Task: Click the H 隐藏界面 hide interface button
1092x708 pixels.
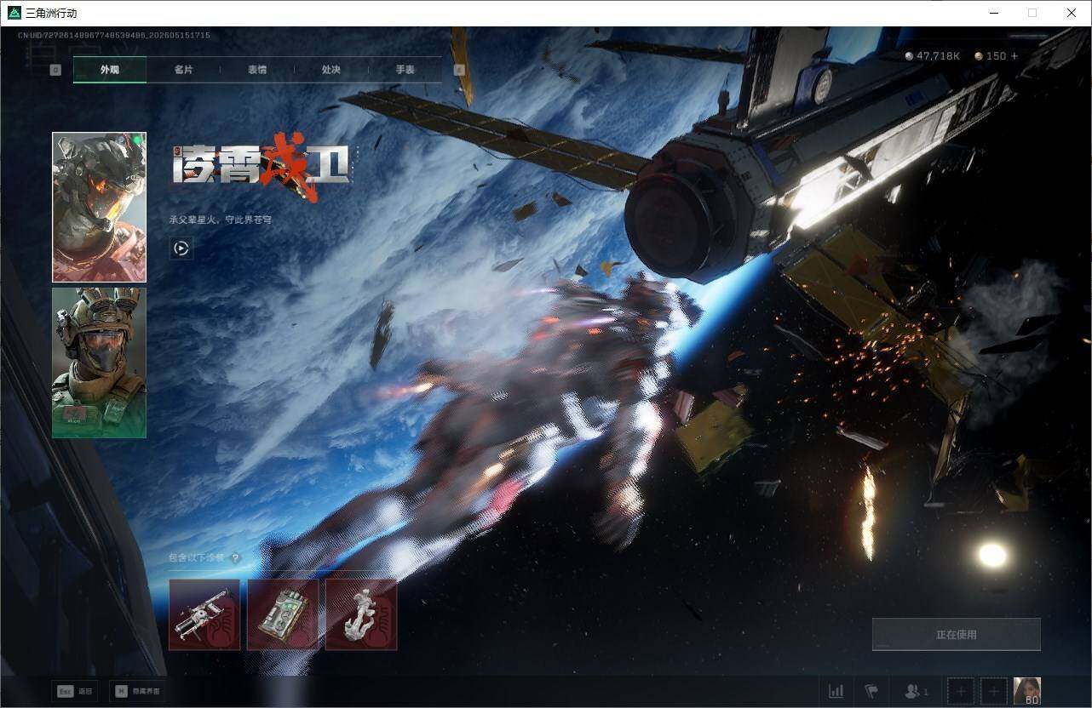Action: coord(137,692)
